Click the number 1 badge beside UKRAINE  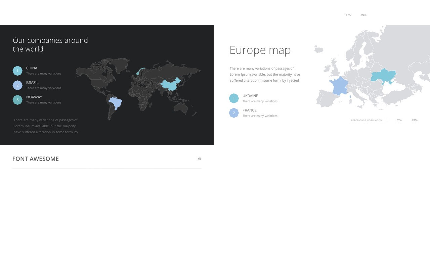pyautogui.click(x=234, y=98)
